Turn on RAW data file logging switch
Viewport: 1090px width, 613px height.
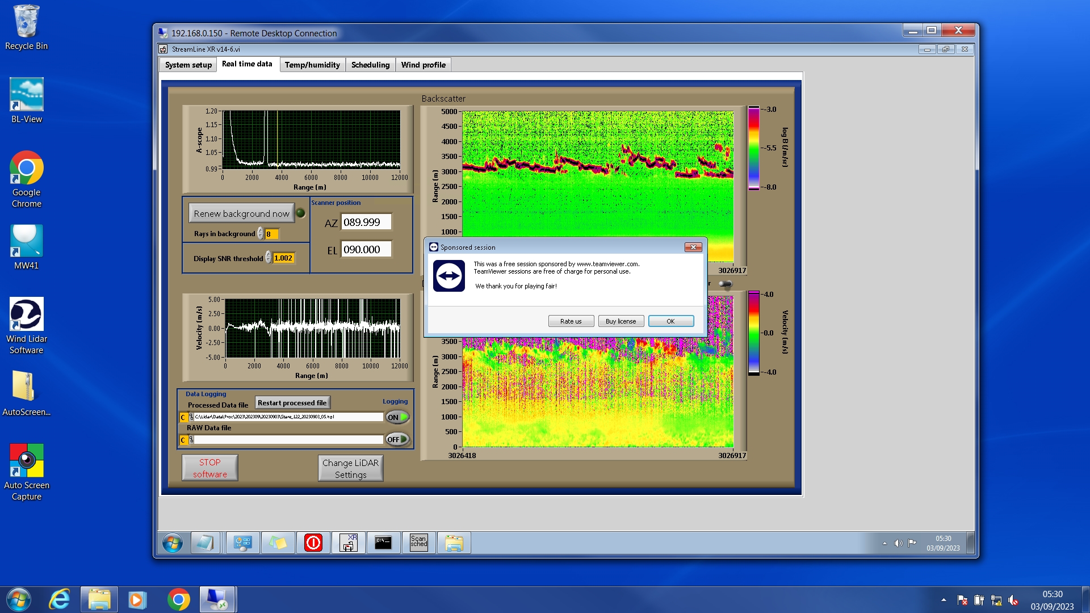tap(397, 439)
